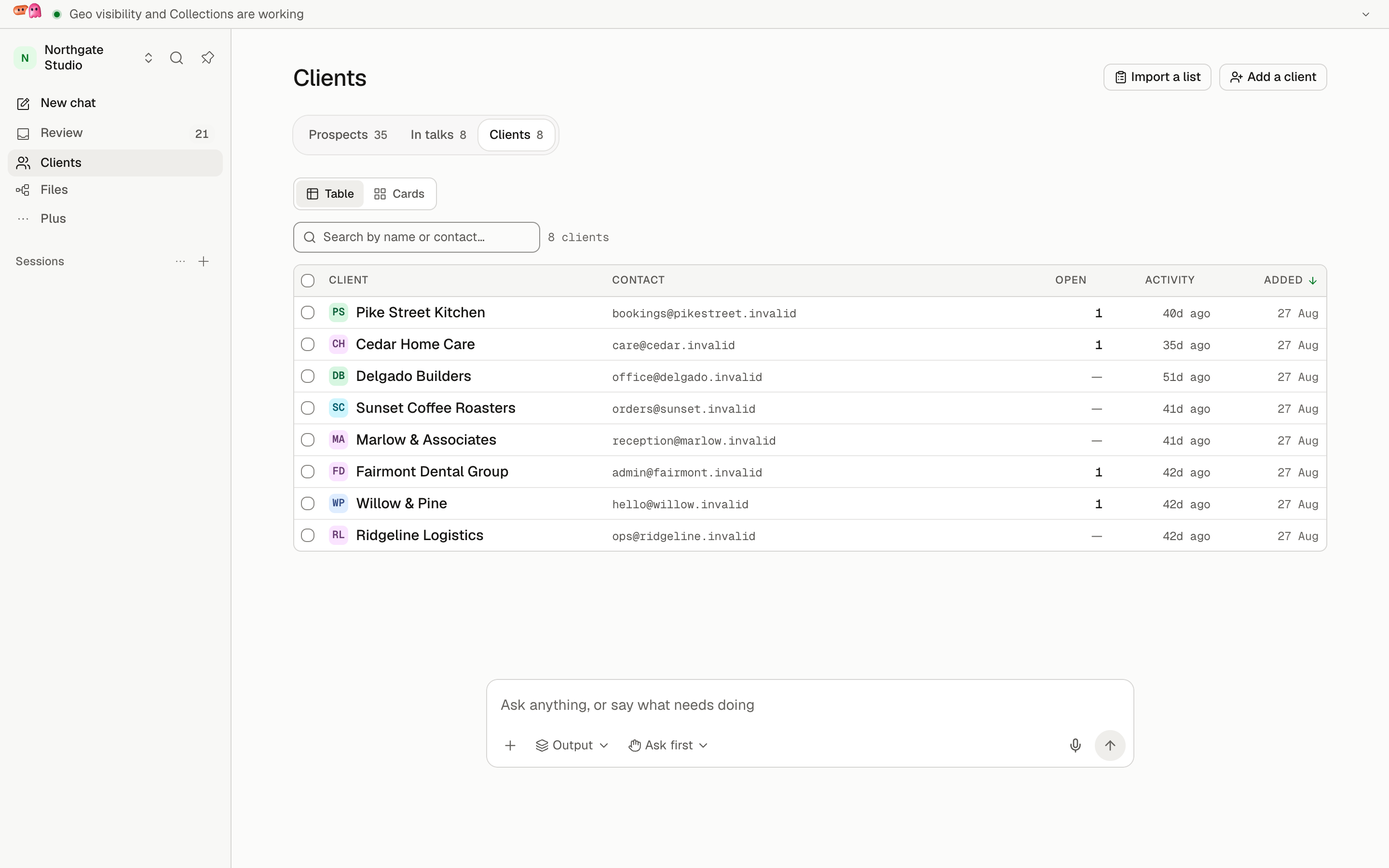1389x868 pixels.
Task: Click Import a list button
Action: (1157, 77)
